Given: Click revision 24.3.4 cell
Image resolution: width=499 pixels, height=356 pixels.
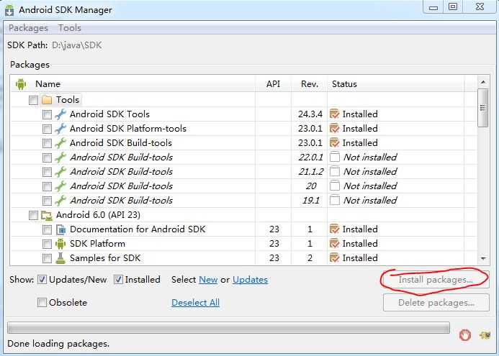Looking at the screenshot, I should [310, 114].
